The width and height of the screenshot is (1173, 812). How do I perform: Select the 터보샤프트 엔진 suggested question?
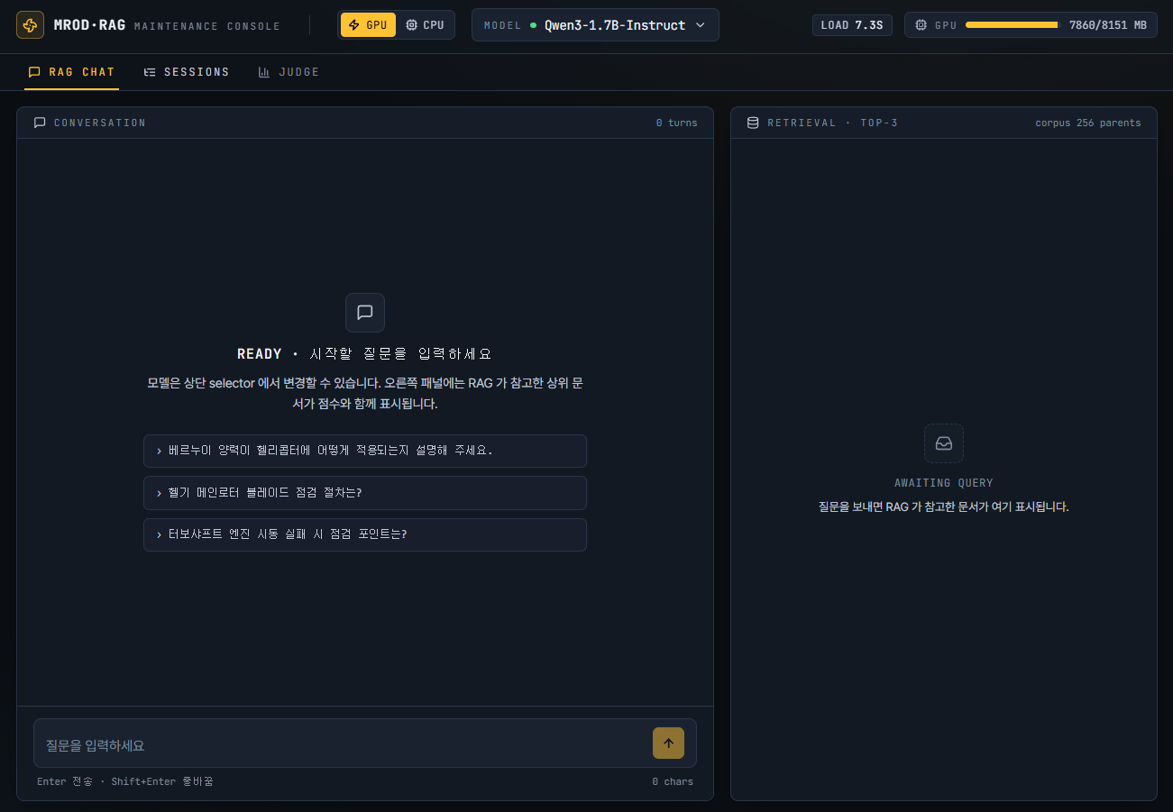point(365,534)
